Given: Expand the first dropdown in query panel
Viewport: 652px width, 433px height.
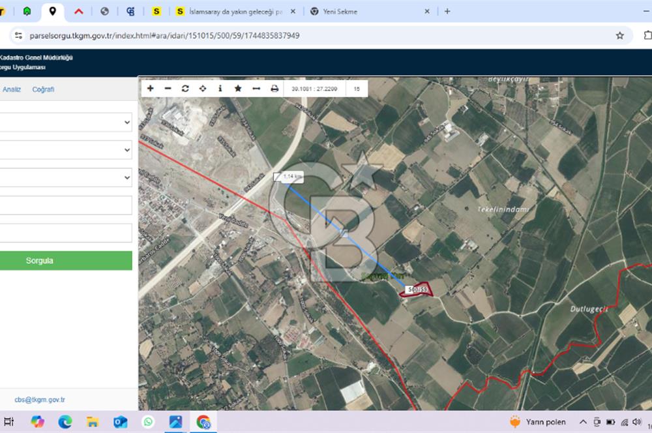Looking at the screenshot, I should [x=65, y=122].
